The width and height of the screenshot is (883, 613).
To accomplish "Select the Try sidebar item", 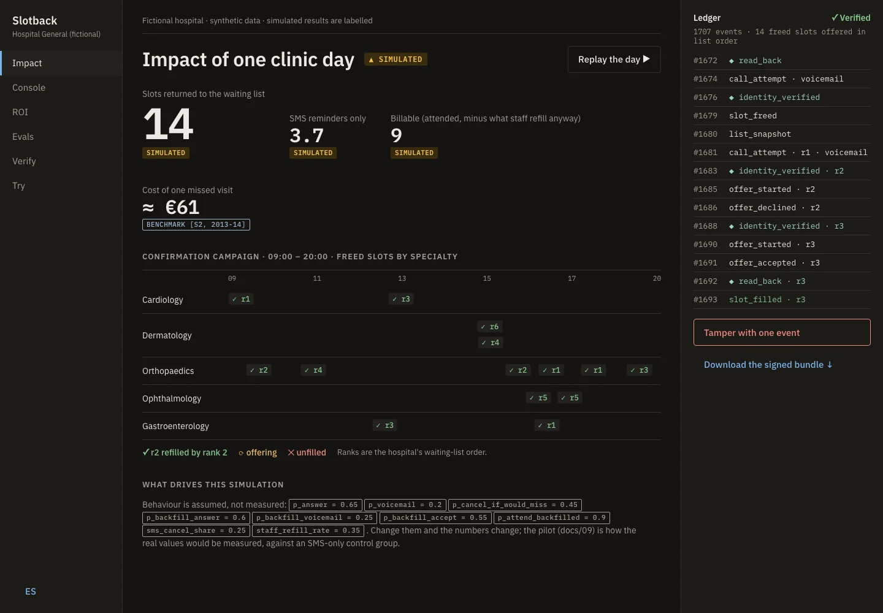I will tap(61, 186).
